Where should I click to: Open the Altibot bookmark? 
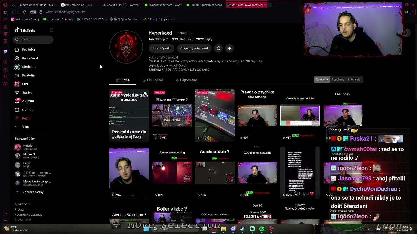click(x=158, y=19)
